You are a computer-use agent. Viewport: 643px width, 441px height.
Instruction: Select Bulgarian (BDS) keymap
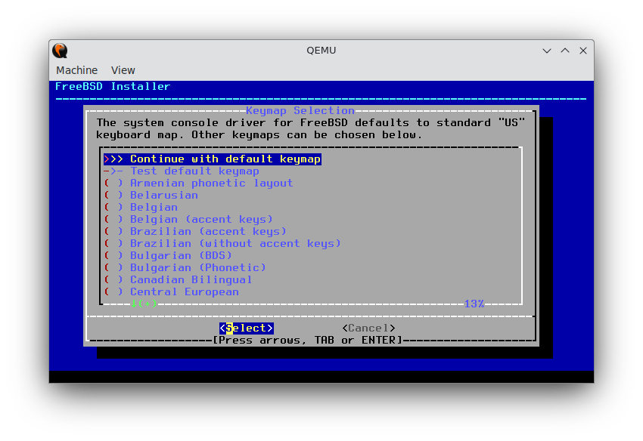pyautogui.click(x=181, y=255)
